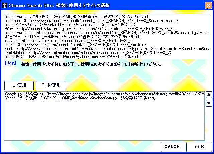Select Yahoo!イメージ検索 entry in the lower list
The image size is (214, 154).
(x=104, y=98)
